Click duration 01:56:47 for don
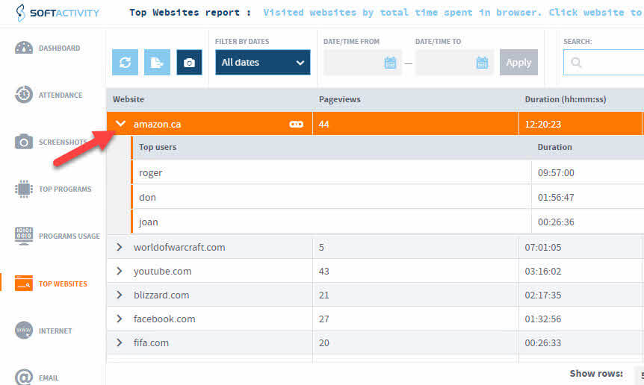 pos(556,197)
